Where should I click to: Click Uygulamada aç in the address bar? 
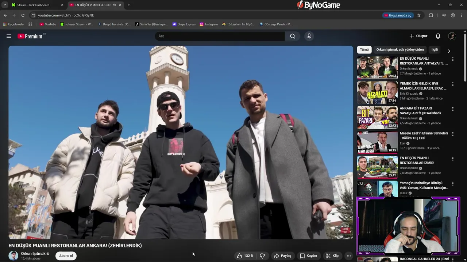[397, 15]
